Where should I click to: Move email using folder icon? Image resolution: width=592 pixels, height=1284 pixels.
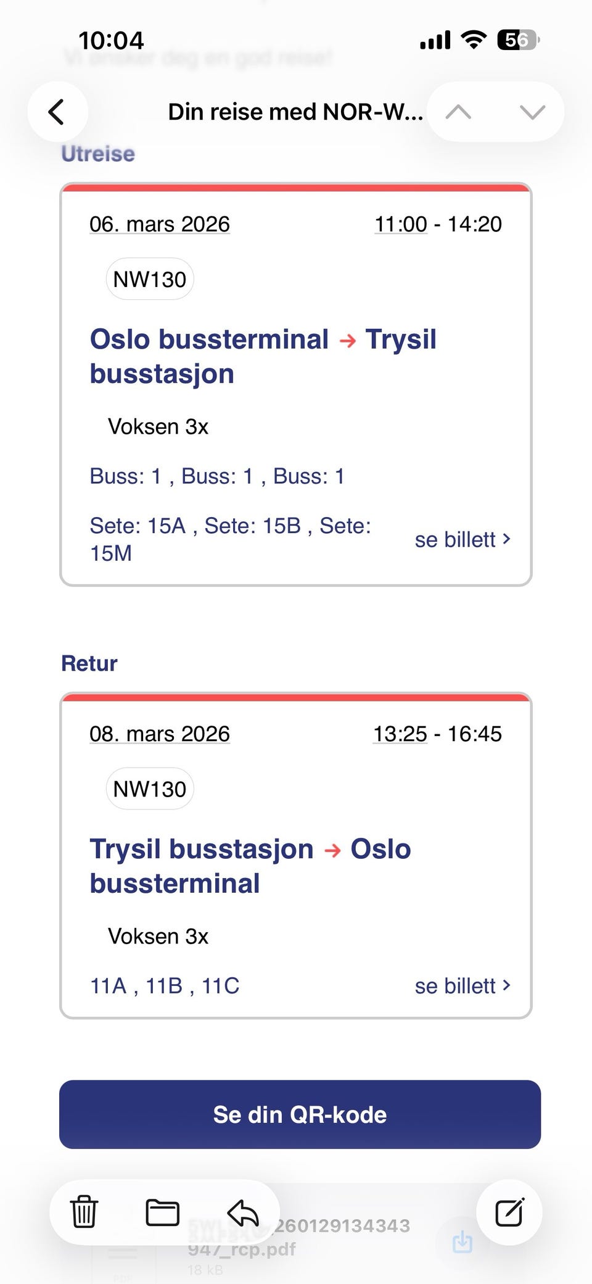162,1212
